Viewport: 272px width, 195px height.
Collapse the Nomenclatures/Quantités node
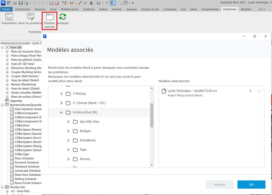[x=3, y=105]
